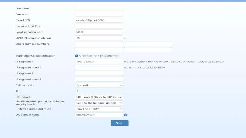Select the Password field
This screenshot has height=138, width=246.
pos(99,14)
